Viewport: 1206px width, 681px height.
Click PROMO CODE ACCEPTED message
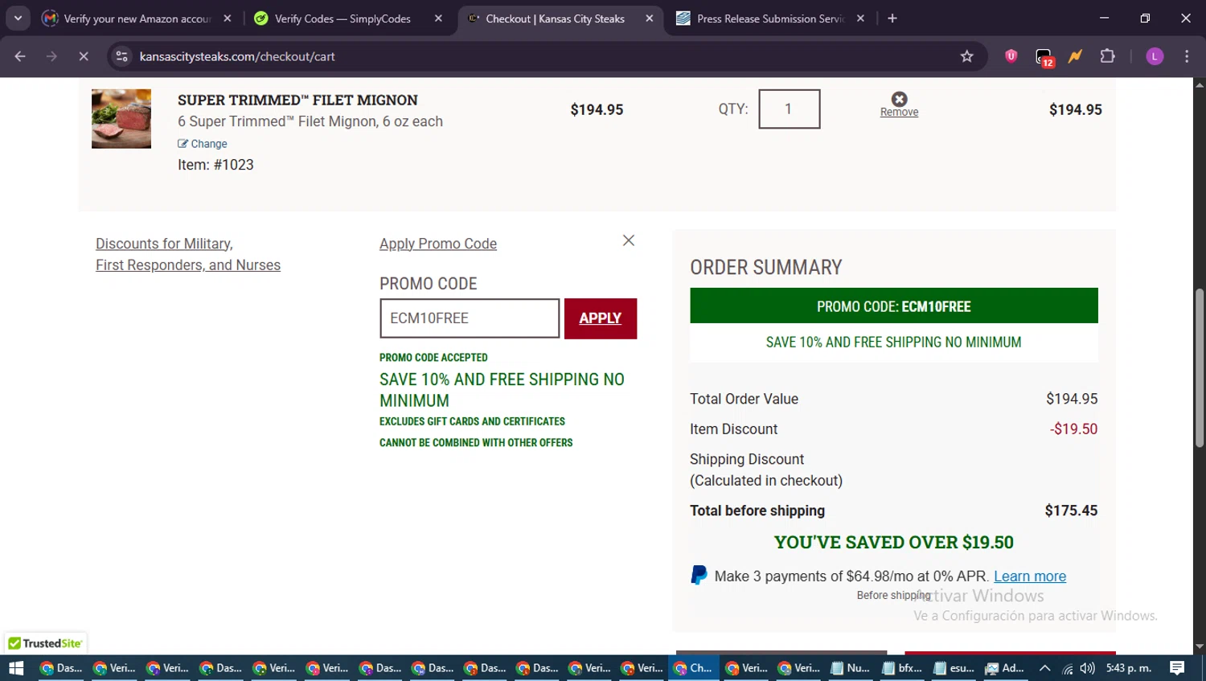[x=433, y=358]
